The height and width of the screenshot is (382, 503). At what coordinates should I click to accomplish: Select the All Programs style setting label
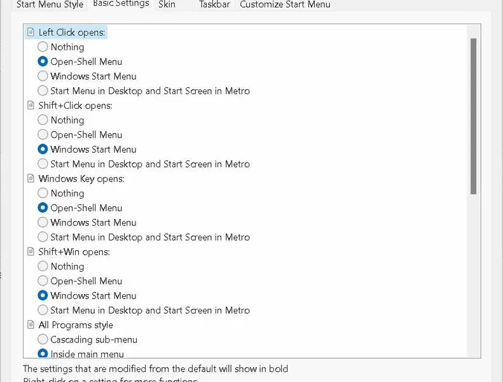point(76,325)
